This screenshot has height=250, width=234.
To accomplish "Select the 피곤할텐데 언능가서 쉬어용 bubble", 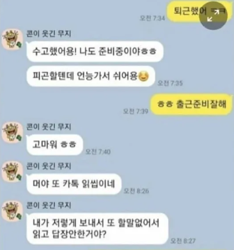I will (x=91, y=76).
